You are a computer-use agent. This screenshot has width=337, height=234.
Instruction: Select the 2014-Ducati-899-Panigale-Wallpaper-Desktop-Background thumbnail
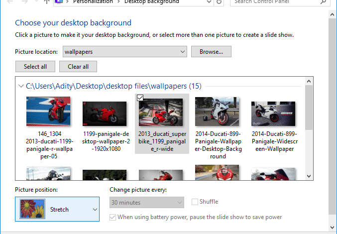click(217, 112)
